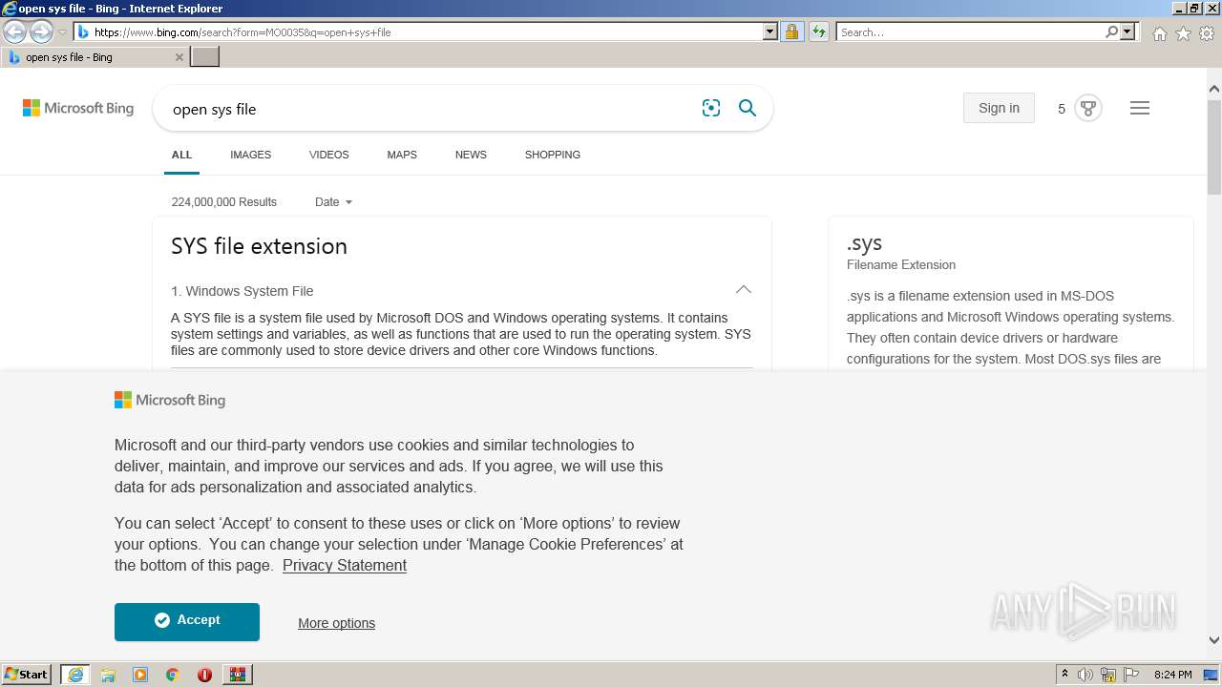Launch Opera from the taskbar
Image resolution: width=1222 pixels, height=687 pixels.
(x=204, y=675)
